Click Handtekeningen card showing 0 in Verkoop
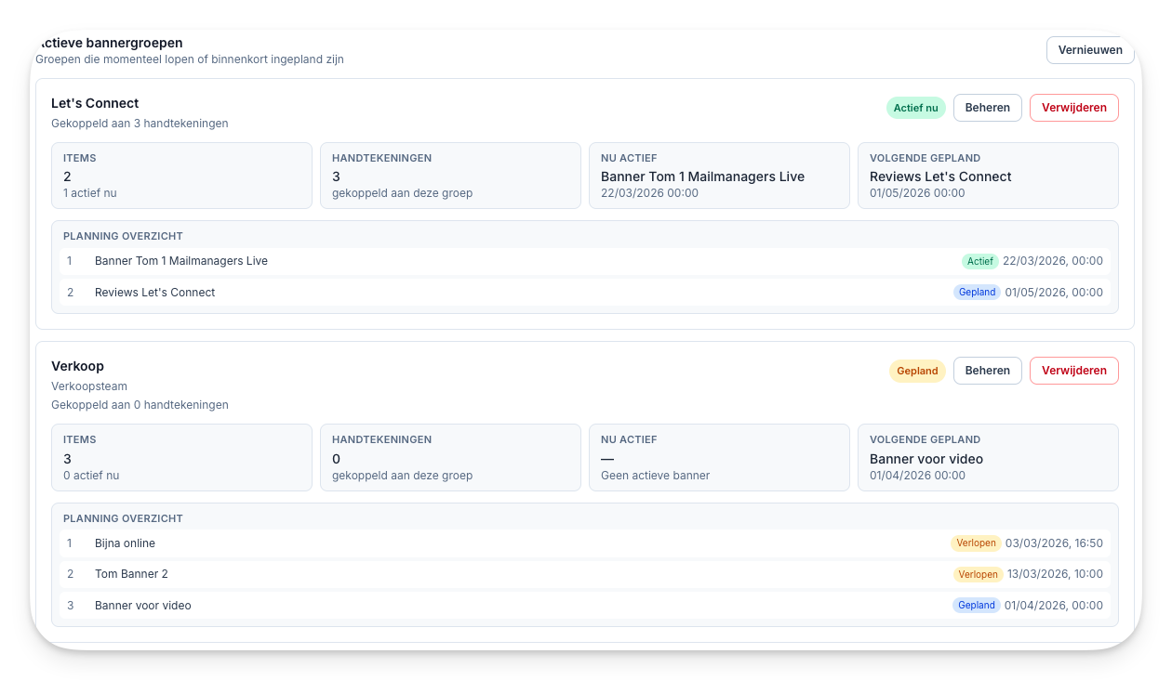This screenshot has width=1172, height=680. [x=450, y=458]
